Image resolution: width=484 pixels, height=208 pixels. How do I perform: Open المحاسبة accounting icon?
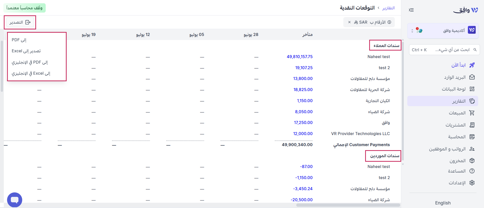(x=472, y=137)
